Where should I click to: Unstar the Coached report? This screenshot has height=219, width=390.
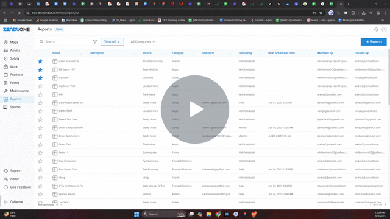click(x=40, y=78)
